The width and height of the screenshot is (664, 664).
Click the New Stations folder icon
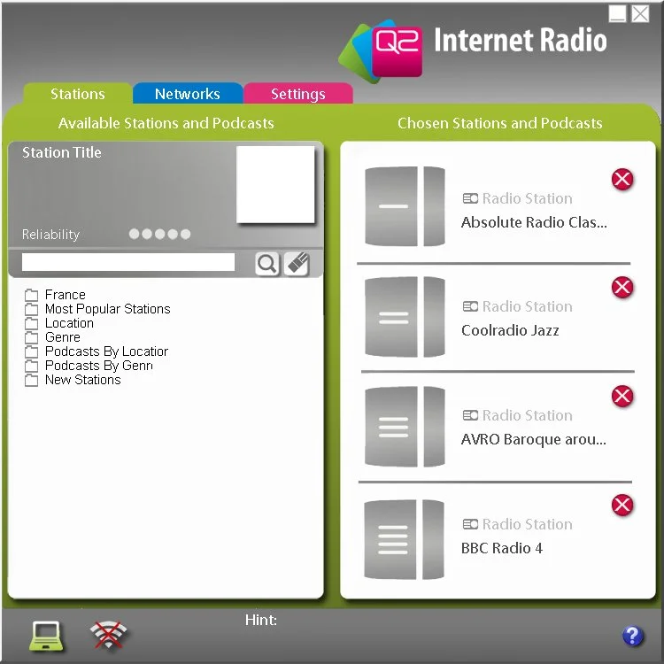pyautogui.click(x=31, y=380)
